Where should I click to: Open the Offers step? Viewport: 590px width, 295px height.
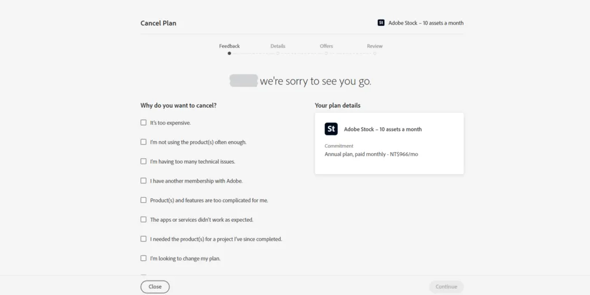[x=326, y=46]
